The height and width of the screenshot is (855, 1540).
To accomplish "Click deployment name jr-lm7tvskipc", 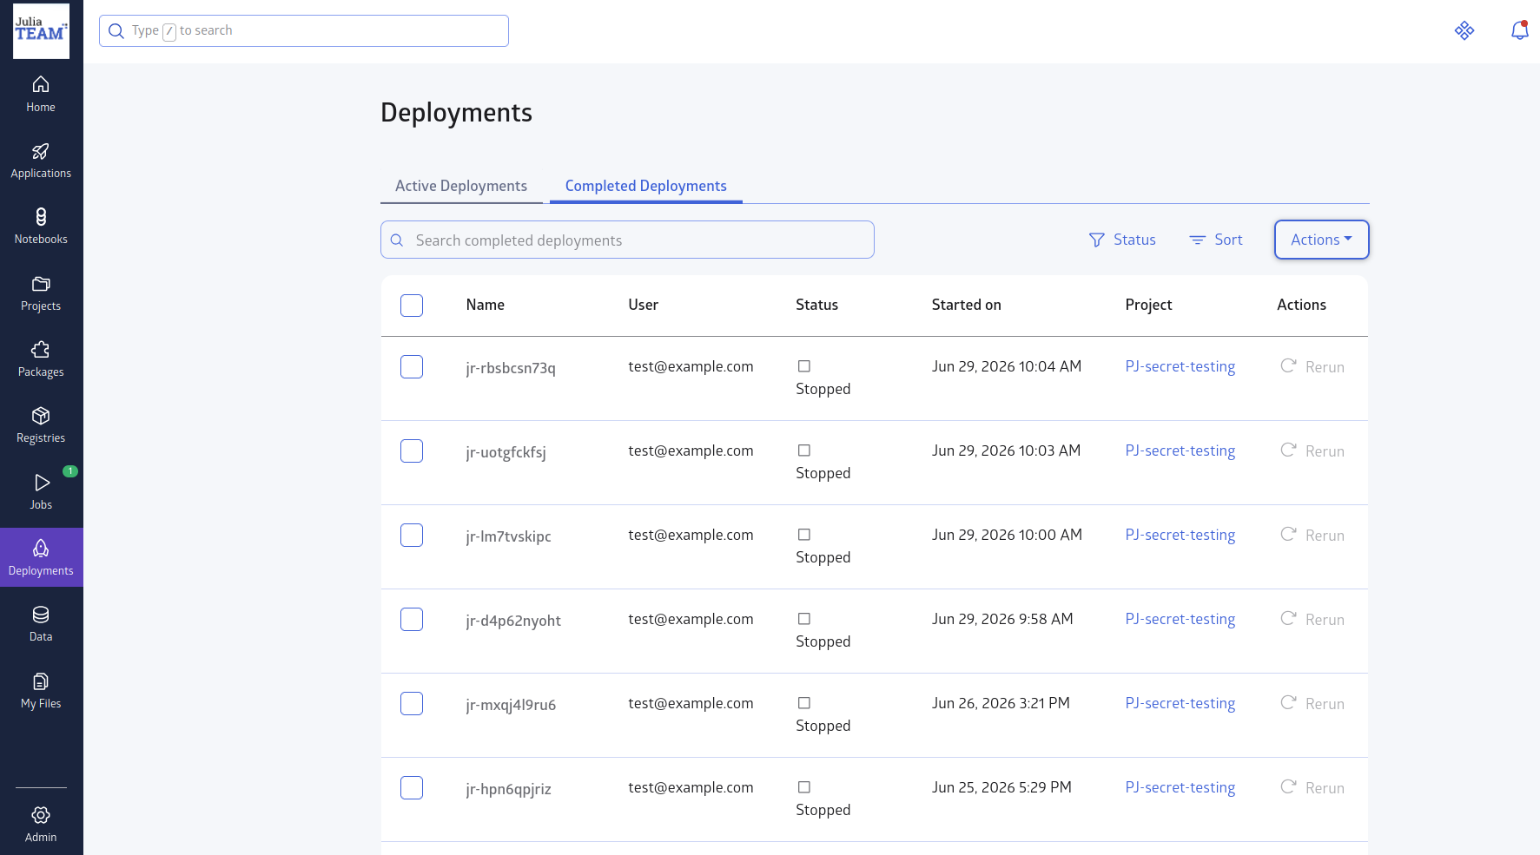I will (508, 536).
